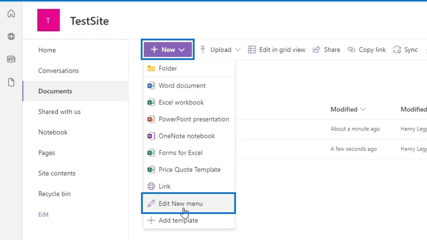The image size is (427, 240).
Task: Collapse the purple New dropdown button
Action: tap(168, 50)
